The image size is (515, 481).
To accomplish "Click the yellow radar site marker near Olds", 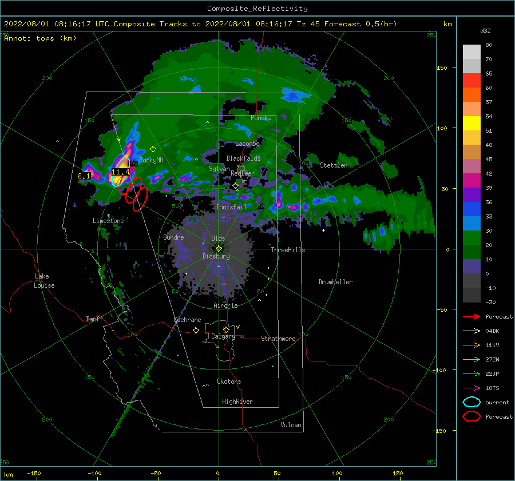I will pos(219,249).
